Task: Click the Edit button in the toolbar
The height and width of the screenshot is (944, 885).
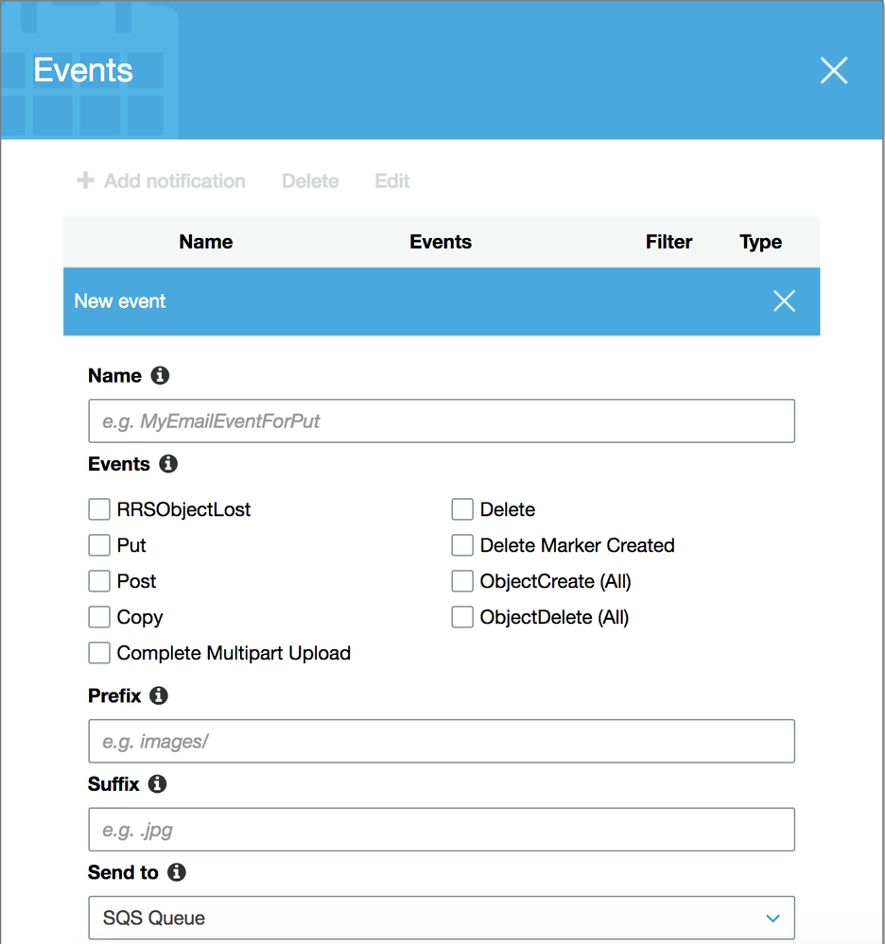Action: (x=392, y=180)
